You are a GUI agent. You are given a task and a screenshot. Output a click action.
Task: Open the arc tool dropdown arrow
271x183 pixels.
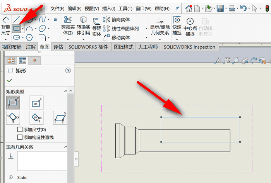point(36,29)
